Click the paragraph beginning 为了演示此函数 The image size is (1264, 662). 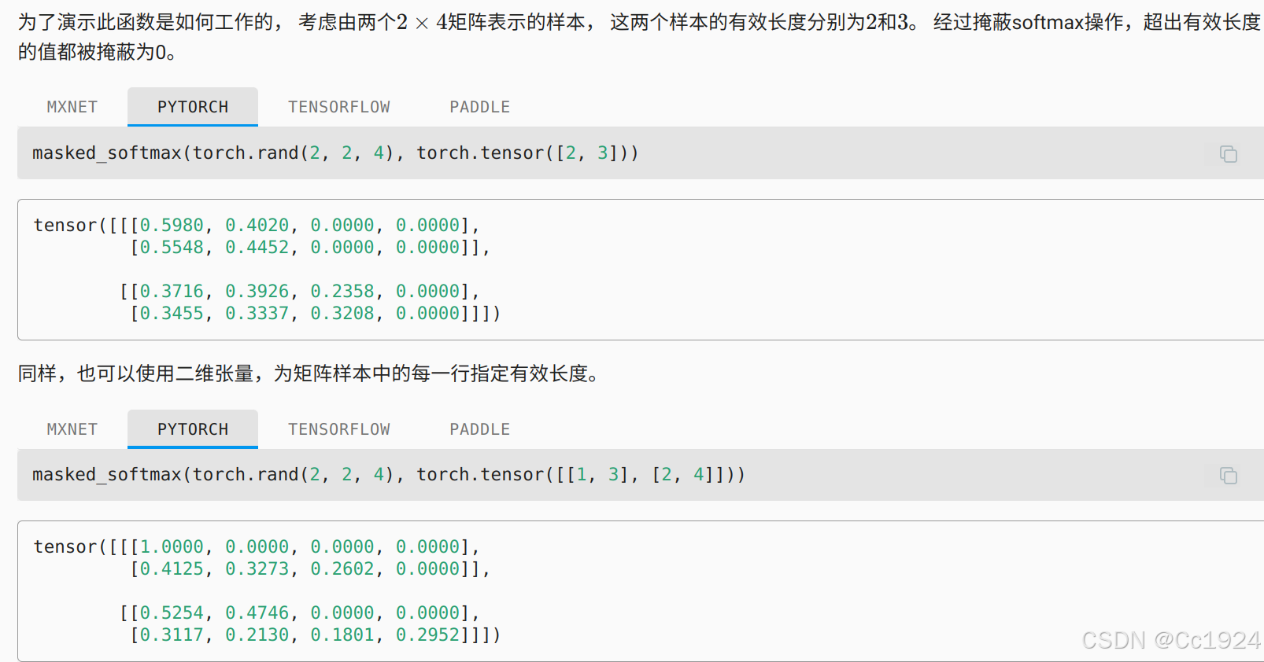639,37
